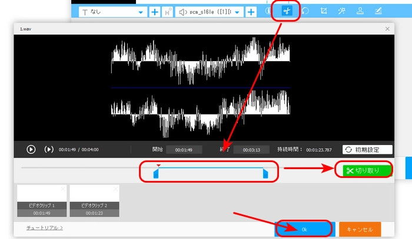Expand the pcm_s16le audio track dropdown

[210, 12]
